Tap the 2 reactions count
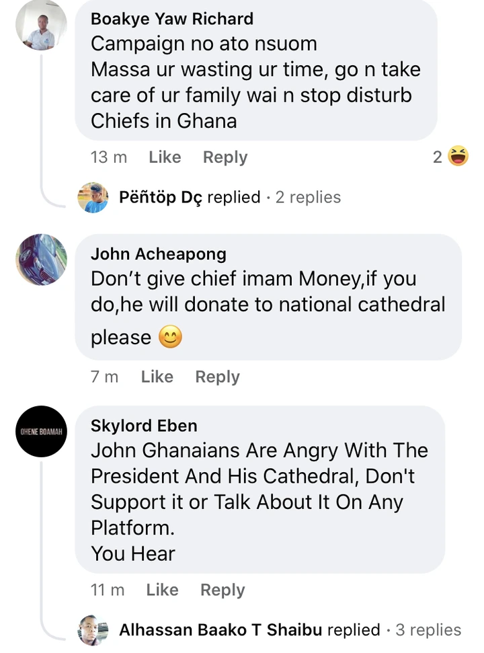Image resolution: width=484 pixels, height=653 pixels. tap(438, 157)
